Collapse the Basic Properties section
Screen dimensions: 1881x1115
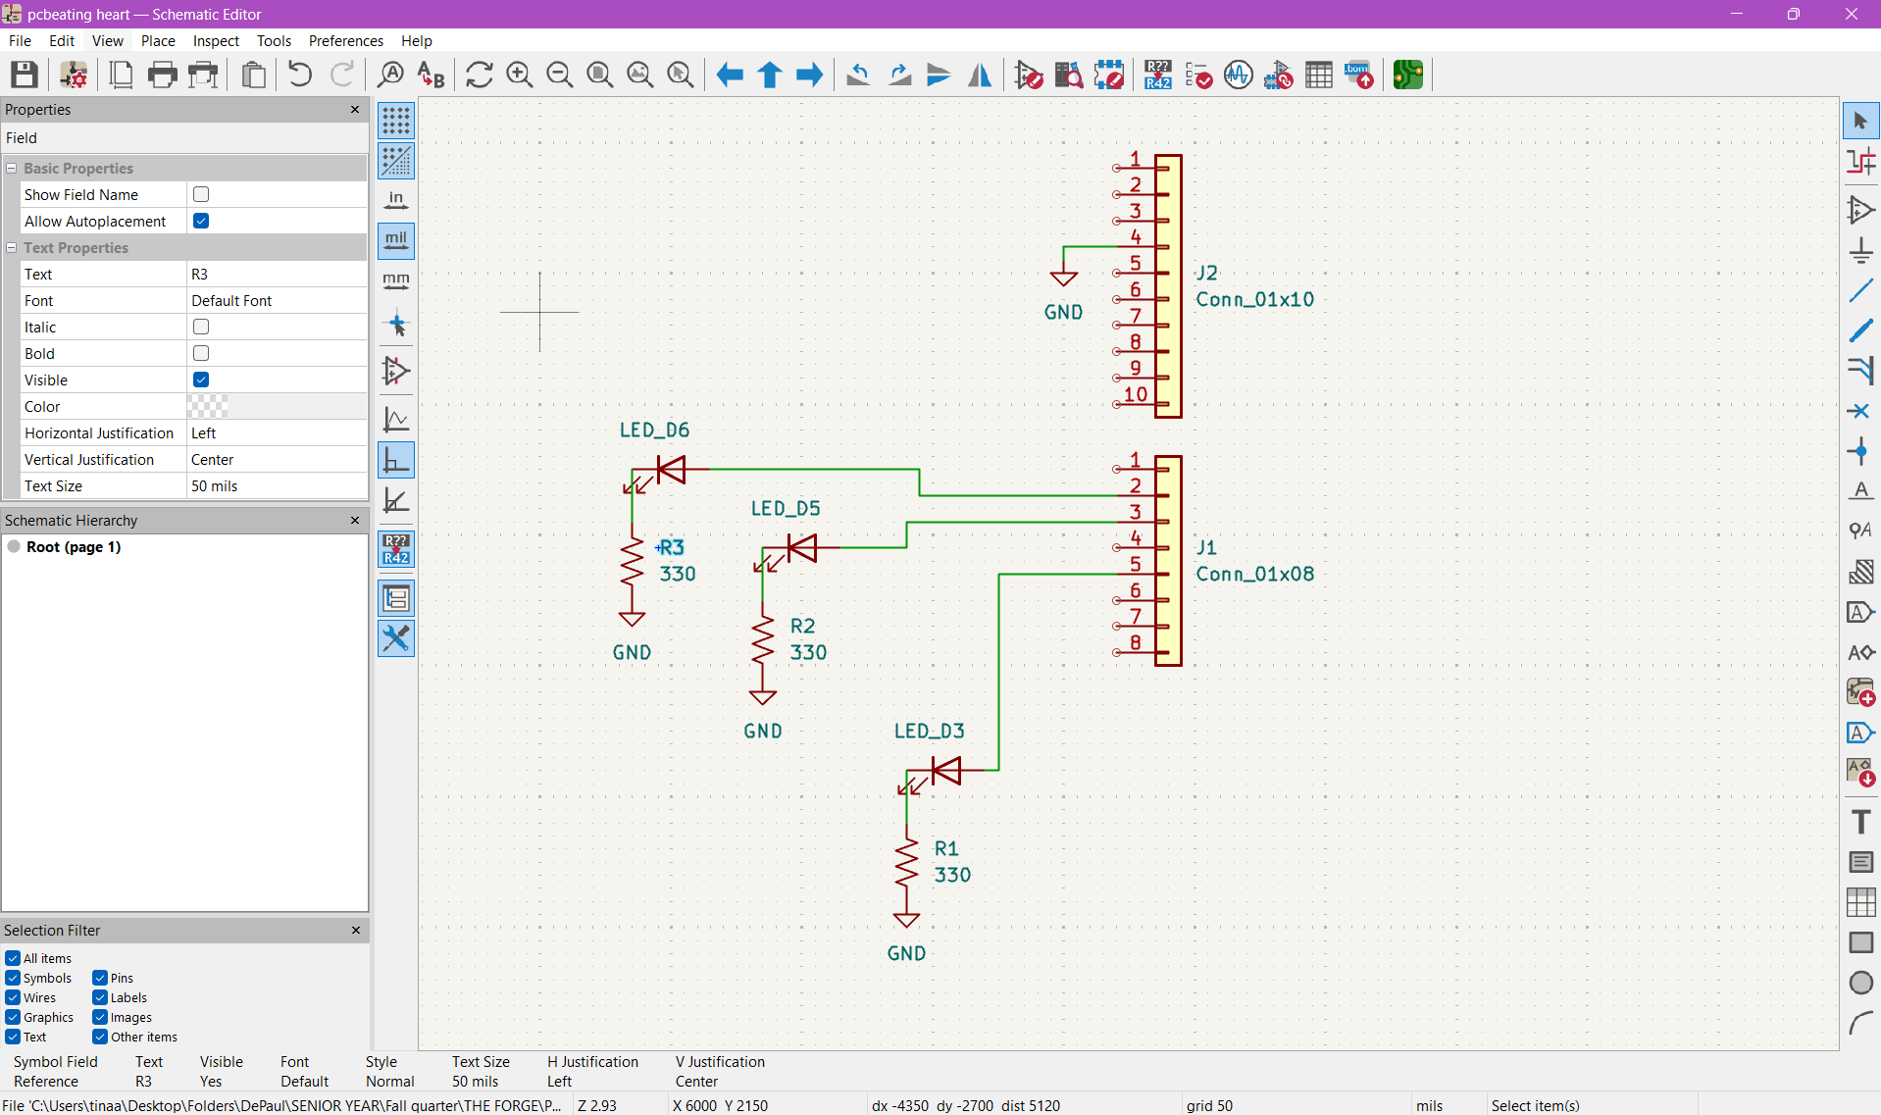coord(12,169)
